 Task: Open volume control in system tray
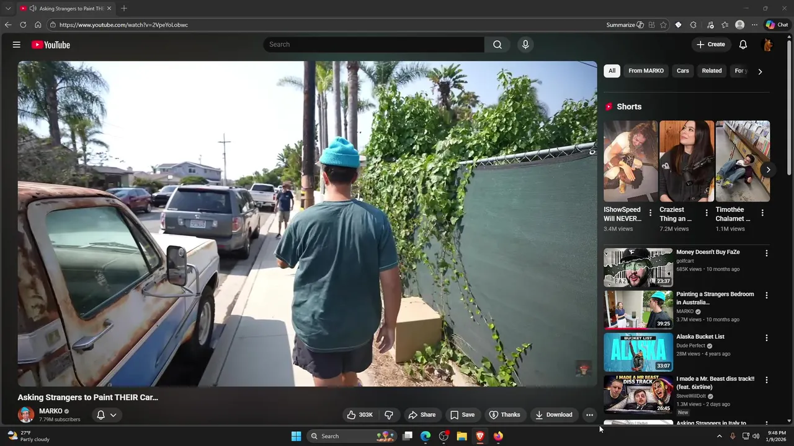pos(756,436)
